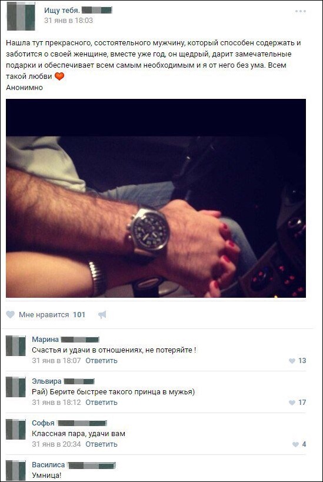
Task: Click the heart icon on Марина's comment
Action: 292,361
